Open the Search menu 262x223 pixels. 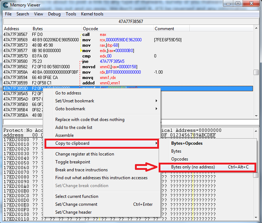tap(23, 14)
